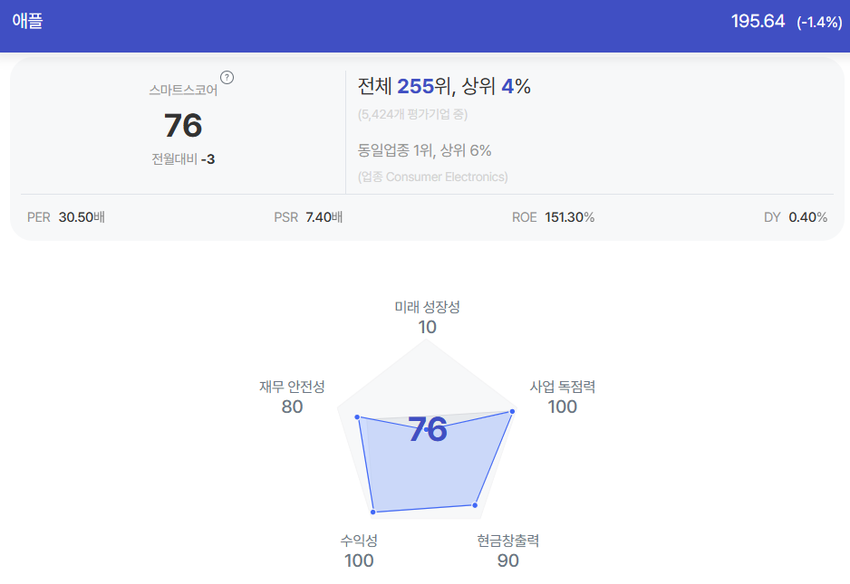Click the 미래 성장성 label with score 10

point(427,318)
